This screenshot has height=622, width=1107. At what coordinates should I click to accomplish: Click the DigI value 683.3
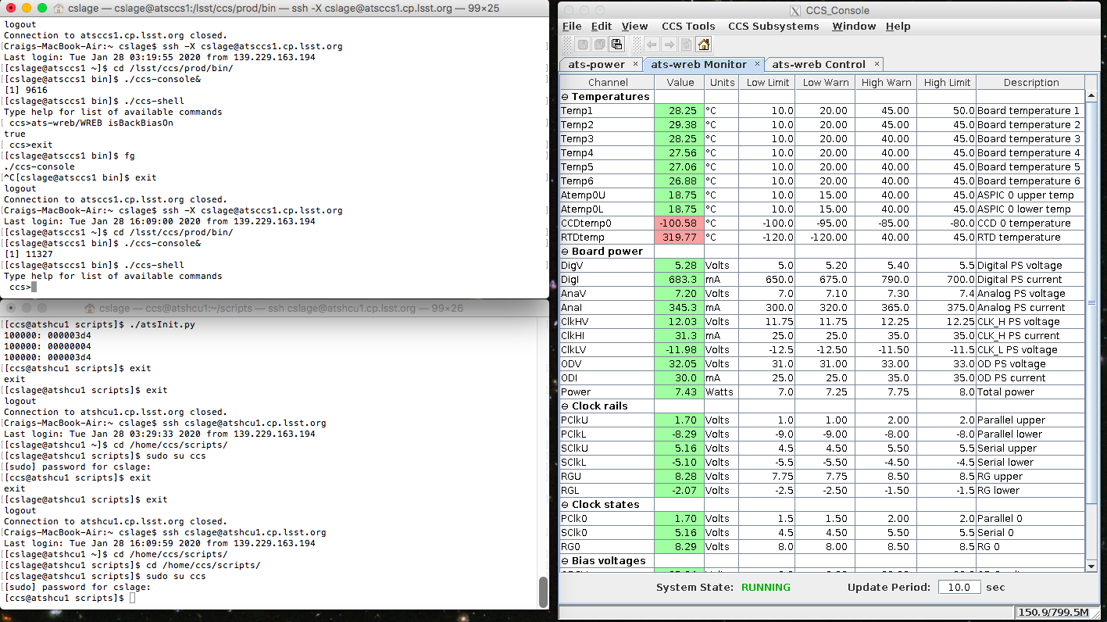coord(680,280)
